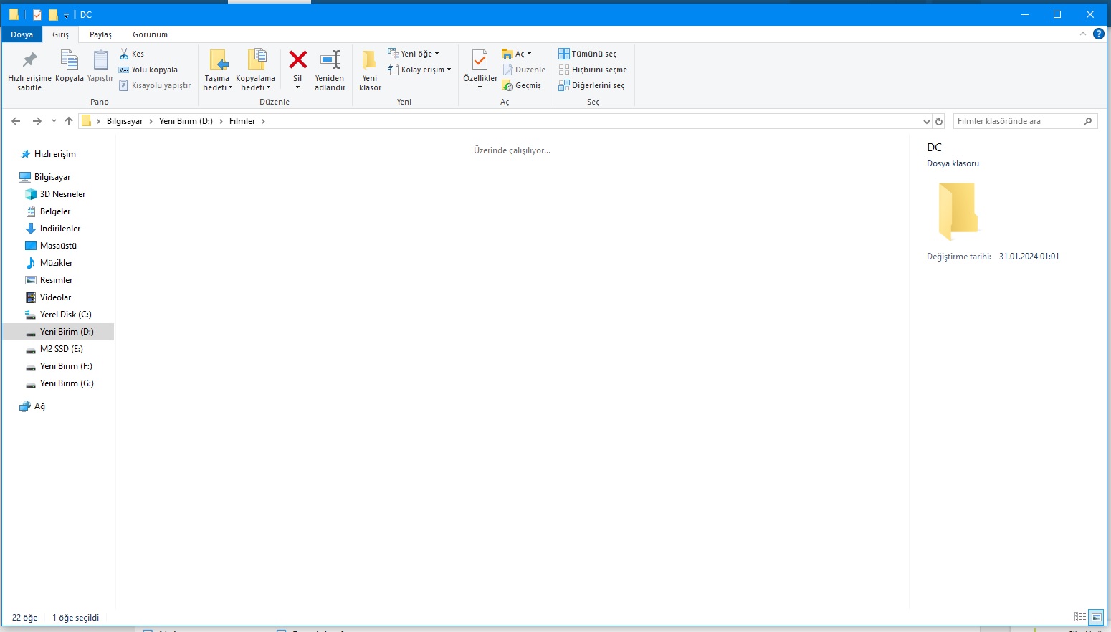
Task: Switch to the Görünüm ribbon tab
Action: (150, 34)
